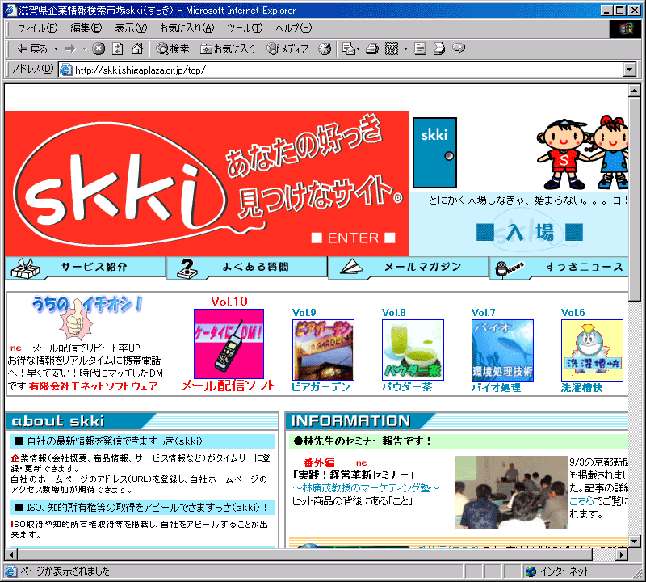646x582 pixels.
Task: Follow the 洗濯槽快 link
Action: [x=581, y=388]
